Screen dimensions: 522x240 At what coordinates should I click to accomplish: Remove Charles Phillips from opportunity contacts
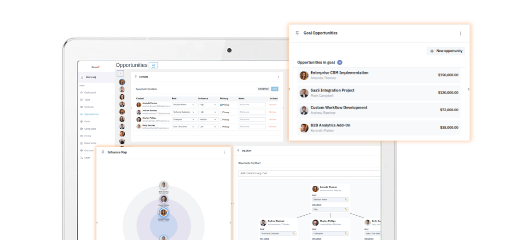coord(273,120)
